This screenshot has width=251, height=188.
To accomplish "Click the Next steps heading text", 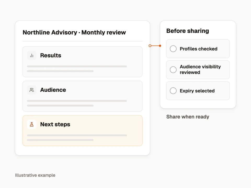I will pos(55,125).
